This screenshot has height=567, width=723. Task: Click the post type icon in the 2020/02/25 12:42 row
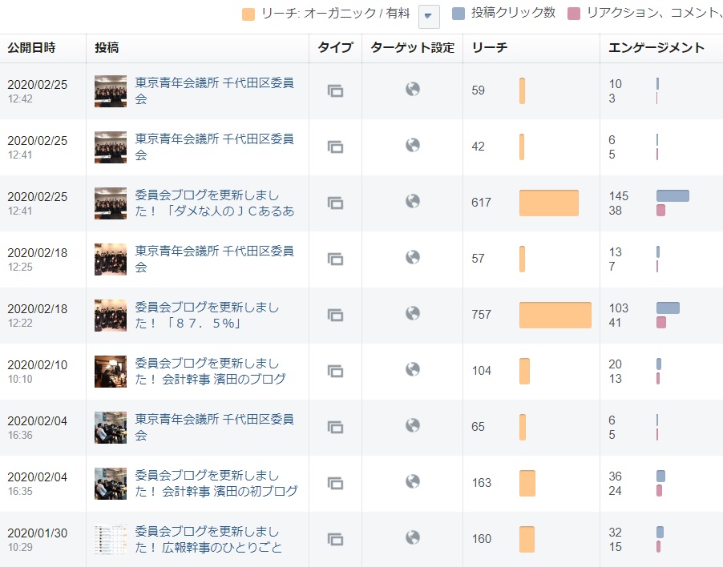(335, 91)
